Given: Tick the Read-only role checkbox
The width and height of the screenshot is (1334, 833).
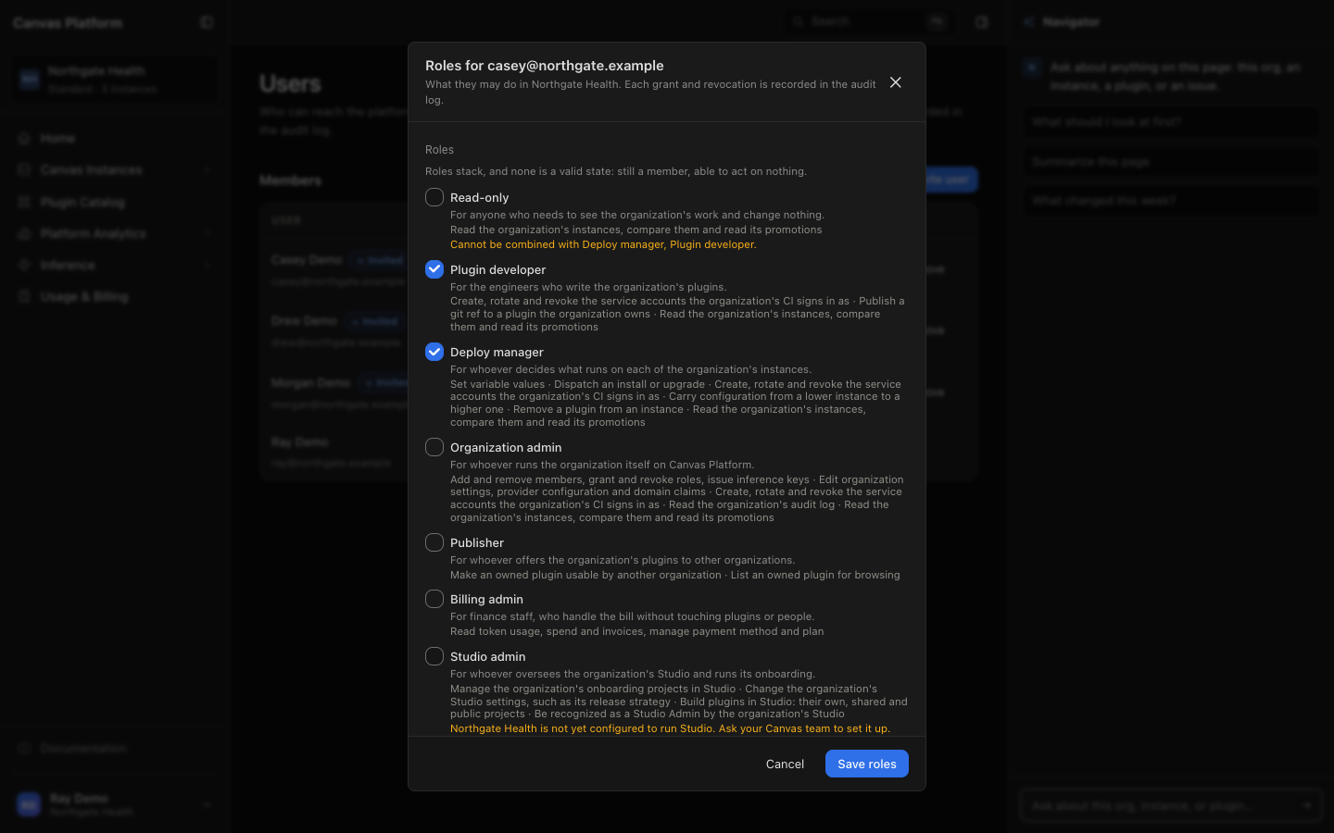Looking at the screenshot, I should (434, 197).
